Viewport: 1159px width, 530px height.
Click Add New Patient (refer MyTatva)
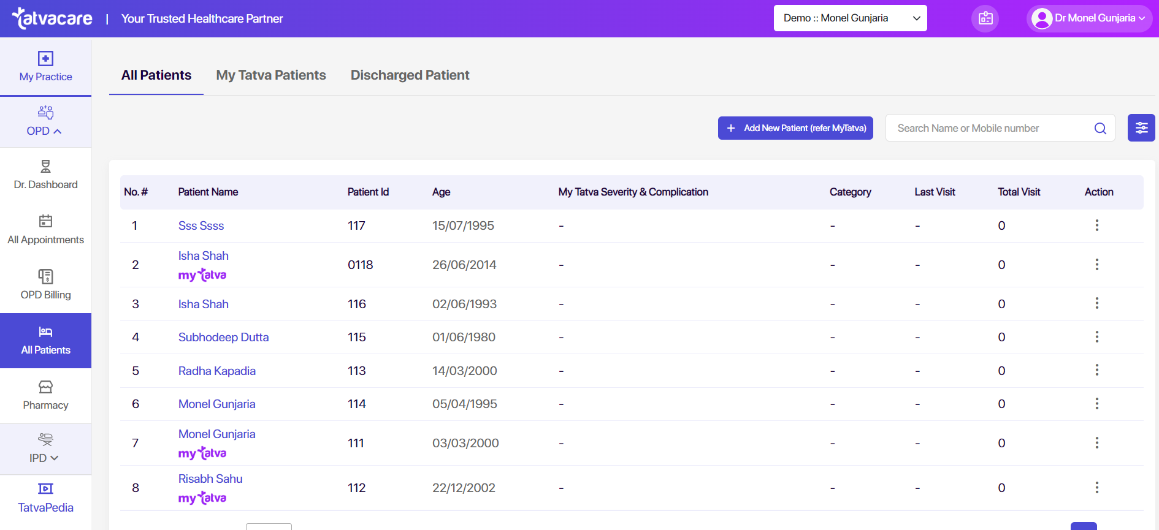(795, 128)
